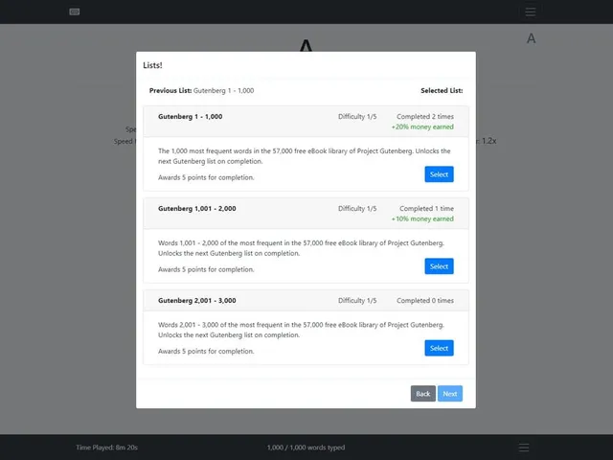Select the Gutenberg 1 - 1,000 list
613x460 pixels.
point(439,174)
